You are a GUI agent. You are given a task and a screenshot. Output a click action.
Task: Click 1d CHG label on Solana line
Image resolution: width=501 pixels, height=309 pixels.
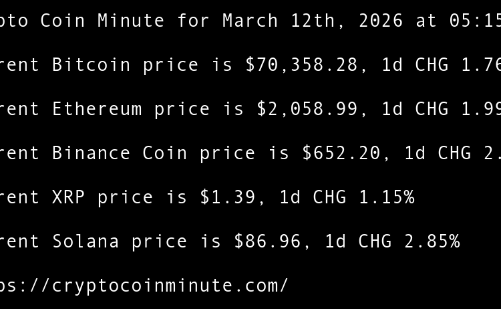[359, 241]
